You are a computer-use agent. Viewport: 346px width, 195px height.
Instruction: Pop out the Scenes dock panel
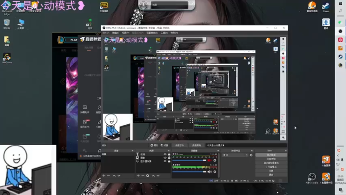[133, 150]
